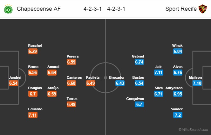The height and width of the screenshot is (135, 211).
Task: Click Chapecoense's 4-2-3-1 formation text
Action: [x=92, y=9]
